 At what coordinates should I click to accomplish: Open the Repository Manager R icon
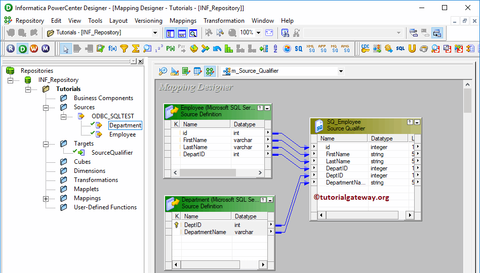[x=11, y=49]
